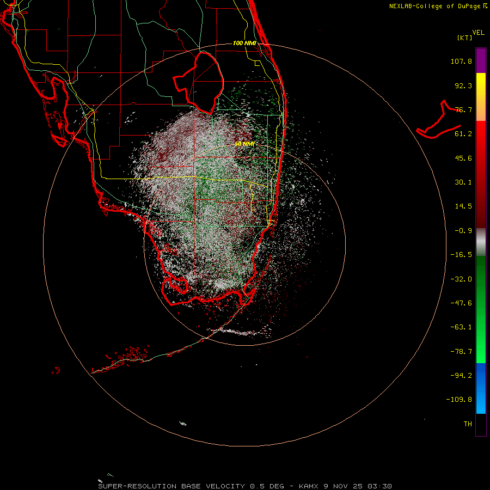Click the KAMX station identifier in caption
The width and height of the screenshot is (490, 490).
click(309, 486)
